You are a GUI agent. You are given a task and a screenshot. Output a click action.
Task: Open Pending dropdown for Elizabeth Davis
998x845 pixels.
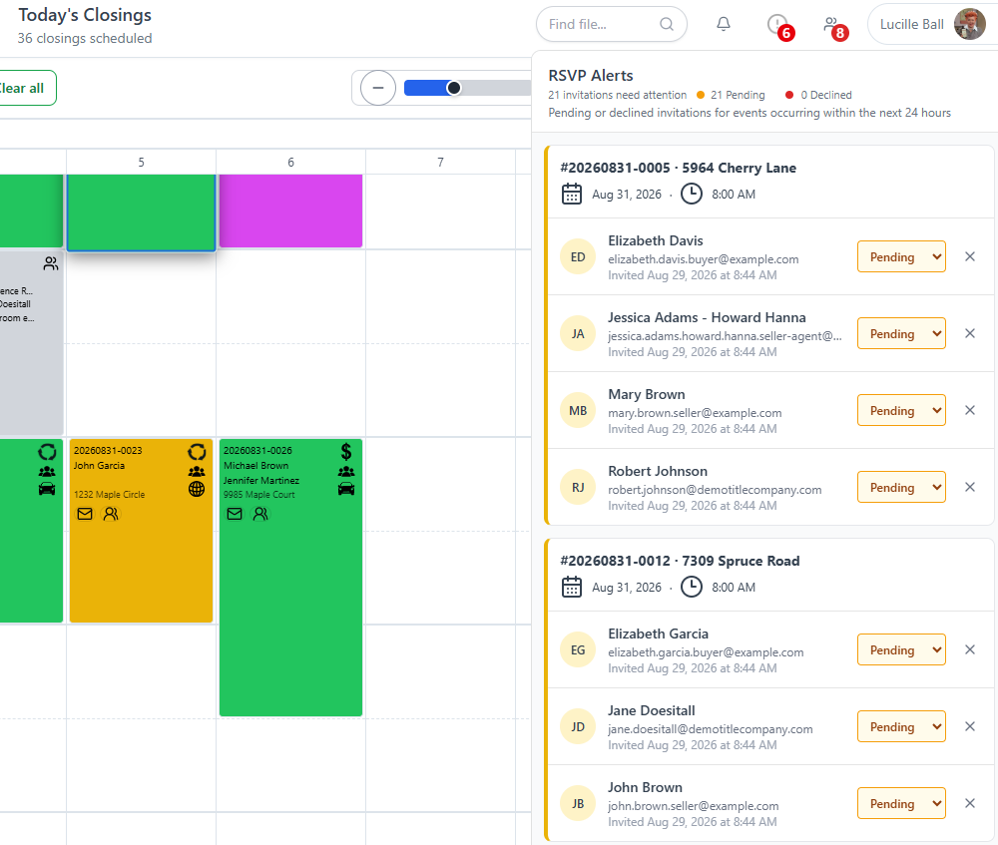click(900, 256)
